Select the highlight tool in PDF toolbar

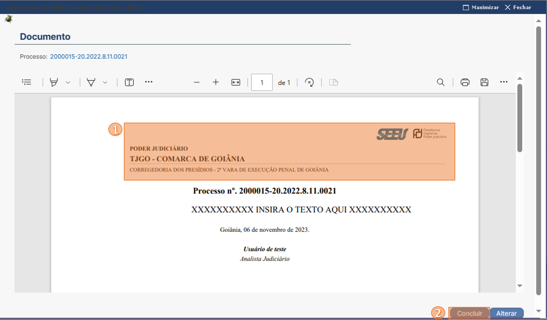(x=54, y=82)
